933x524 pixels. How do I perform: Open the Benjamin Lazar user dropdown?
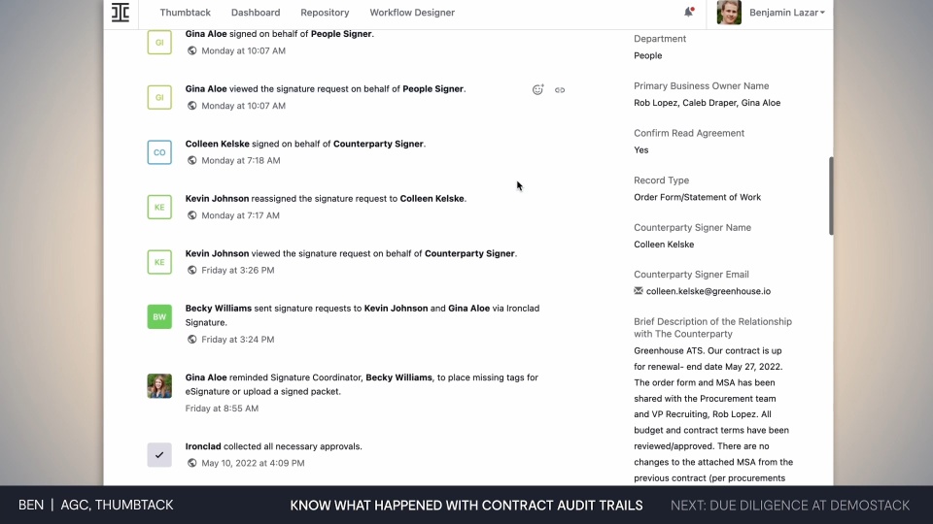(x=786, y=13)
